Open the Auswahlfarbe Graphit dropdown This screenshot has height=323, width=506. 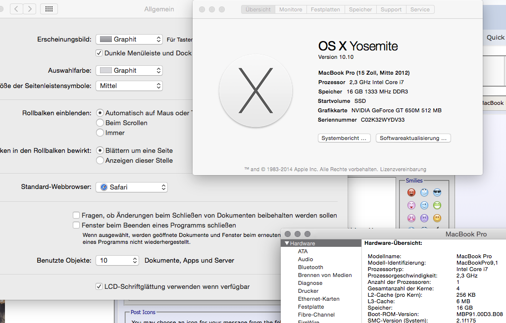point(129,70)
